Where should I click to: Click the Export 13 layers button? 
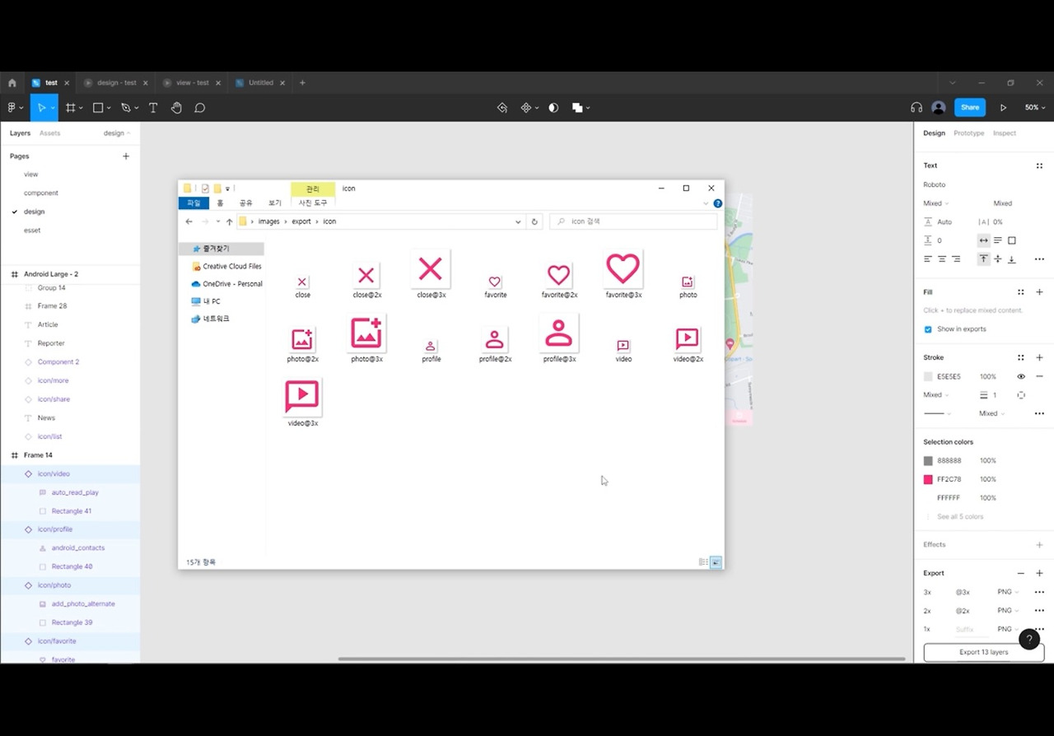tap(983, 652)
